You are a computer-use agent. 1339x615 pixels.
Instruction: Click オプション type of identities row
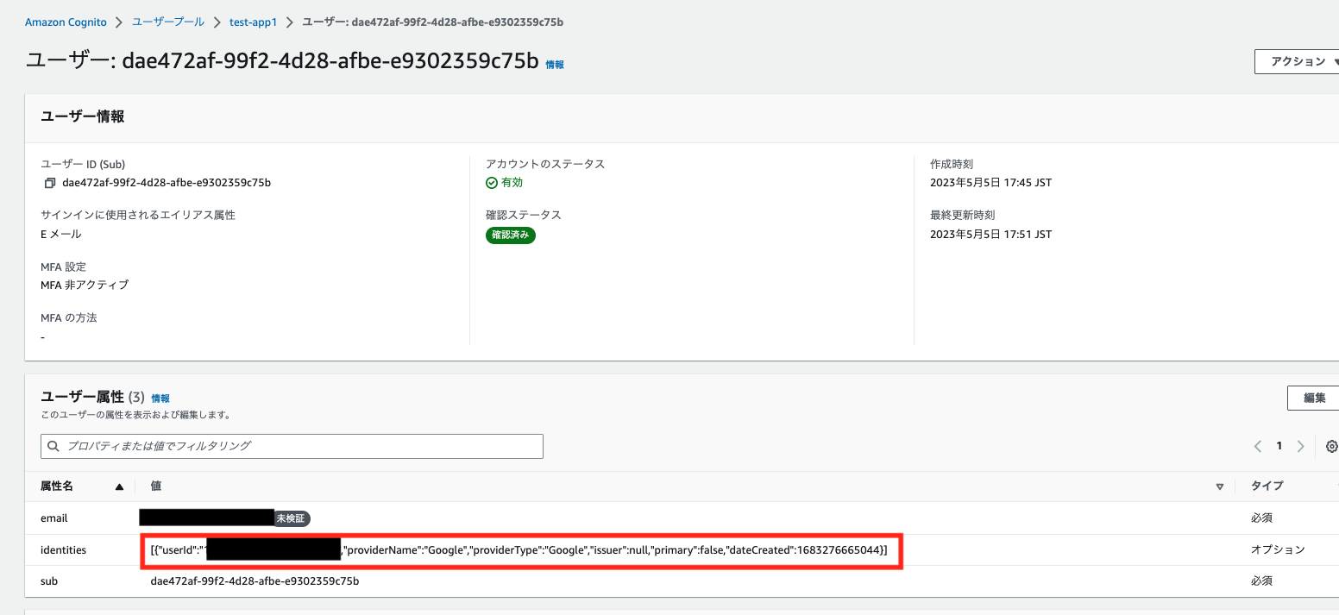(1278, 549)
